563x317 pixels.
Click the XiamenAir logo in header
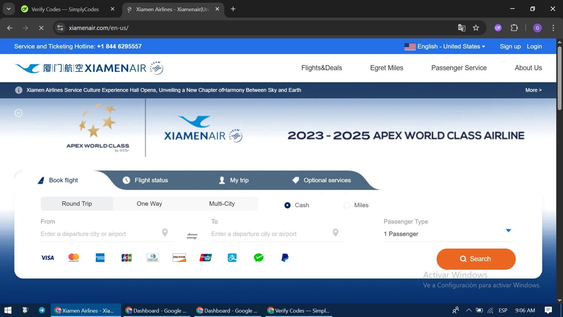point(89,68)
